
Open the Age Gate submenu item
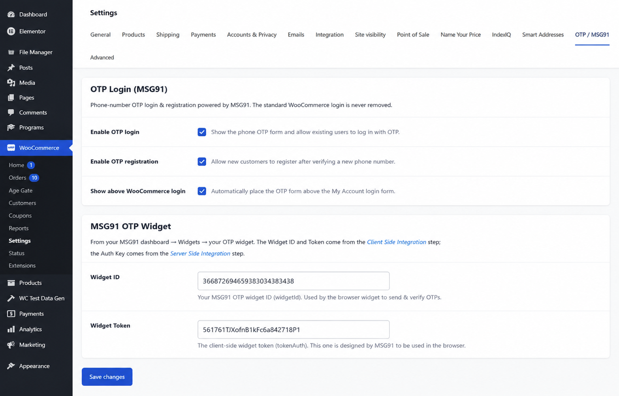(x=21, y=191)
